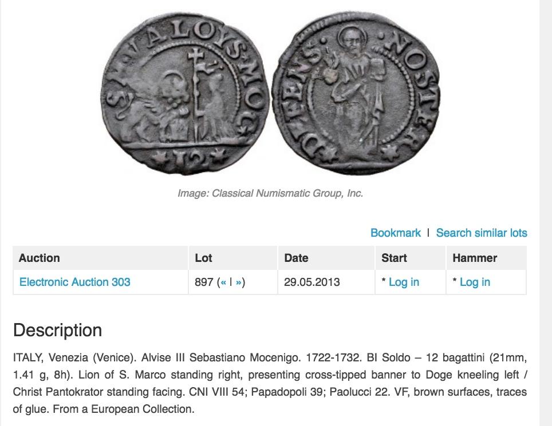This screenshot has height=426, width=552.
Task: Click Log in under Start column
Action: pos(404,282)
